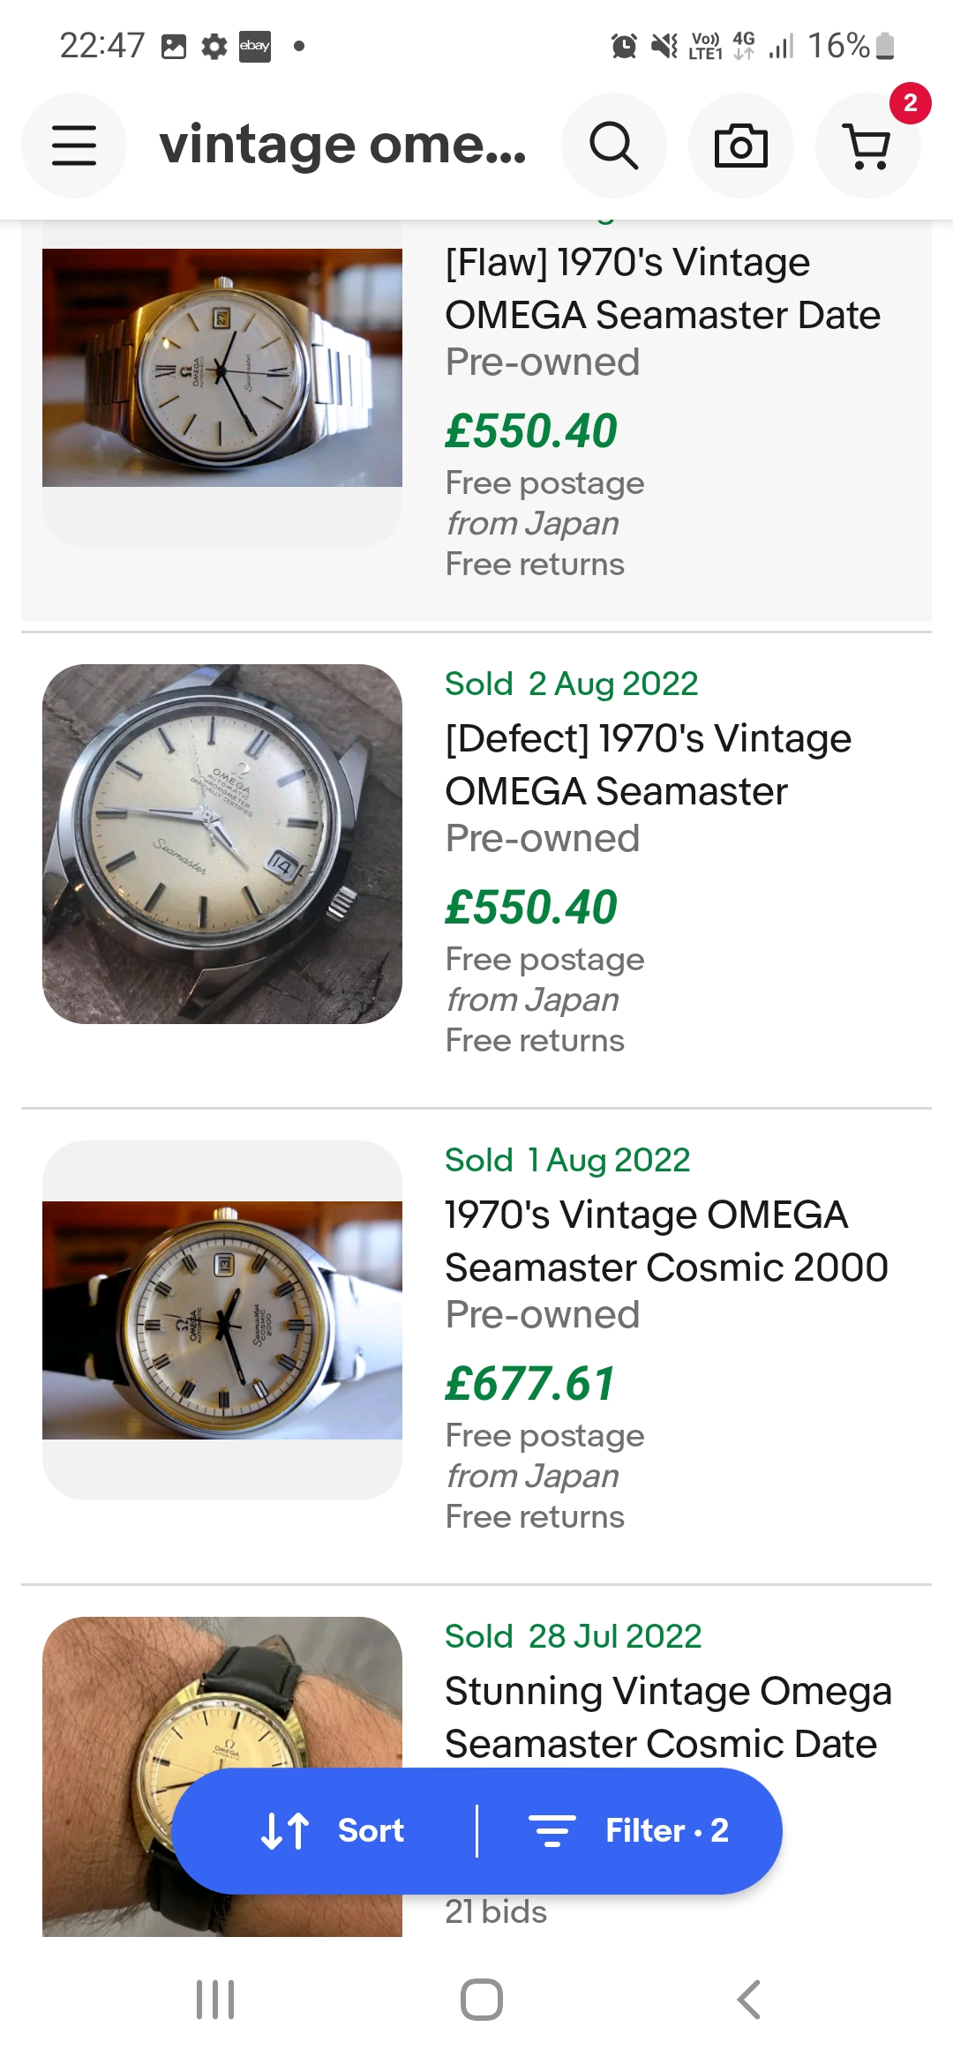This screenshot has height=2064, width=953.
Task: Edit the 'vintage ome...' search query
Action: pos(342,146)
